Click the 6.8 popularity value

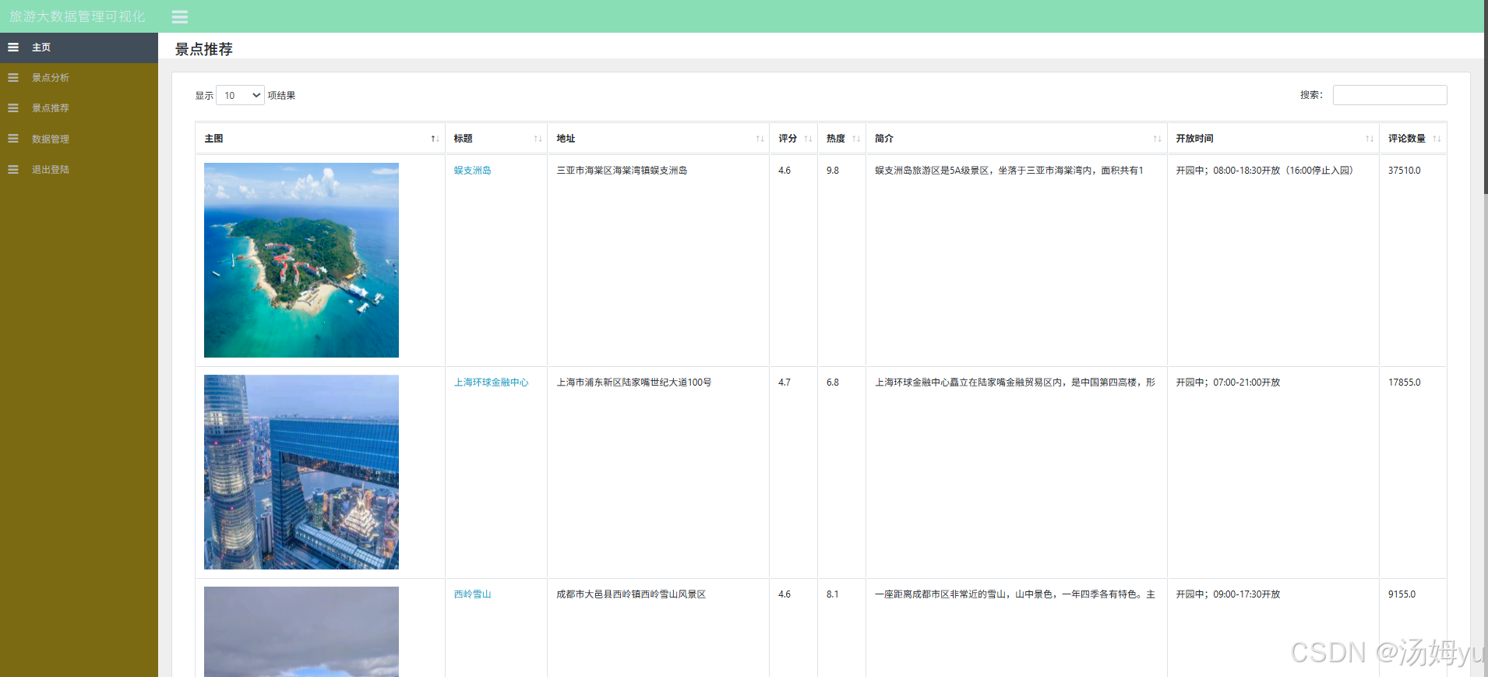click(x=833, y=383)
